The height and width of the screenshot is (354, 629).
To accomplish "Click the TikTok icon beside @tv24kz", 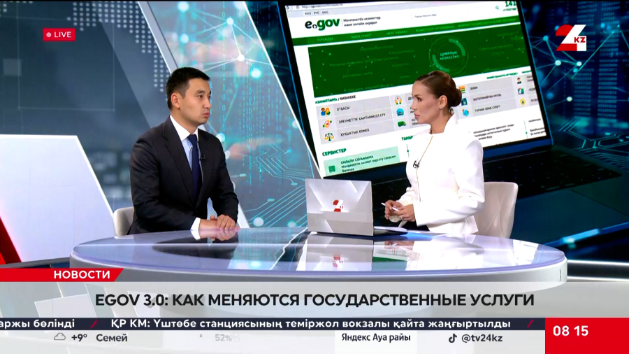I will click(452, 338).
